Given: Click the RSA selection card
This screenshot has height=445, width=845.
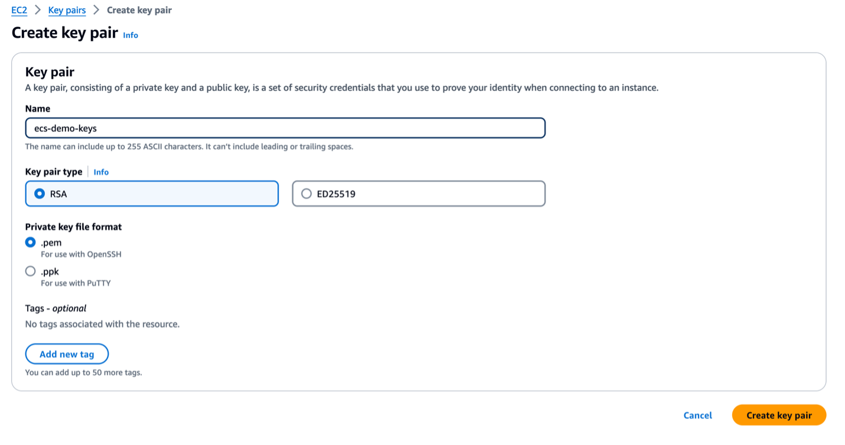Looking at the screenshot, I should [152, 193].
